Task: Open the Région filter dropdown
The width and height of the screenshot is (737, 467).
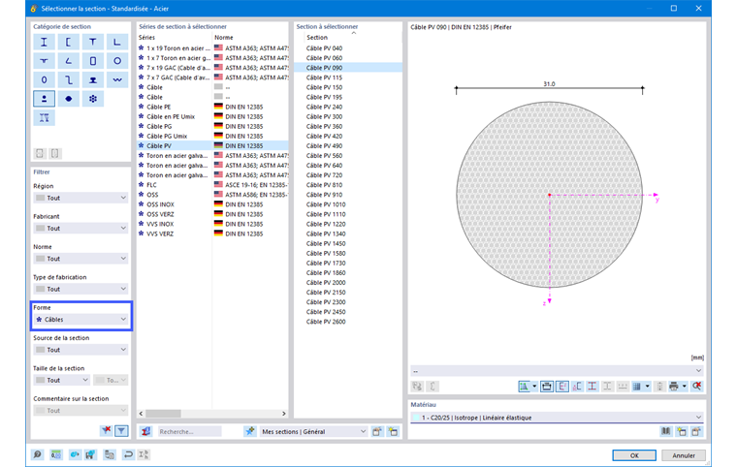Action: (80, 198)
